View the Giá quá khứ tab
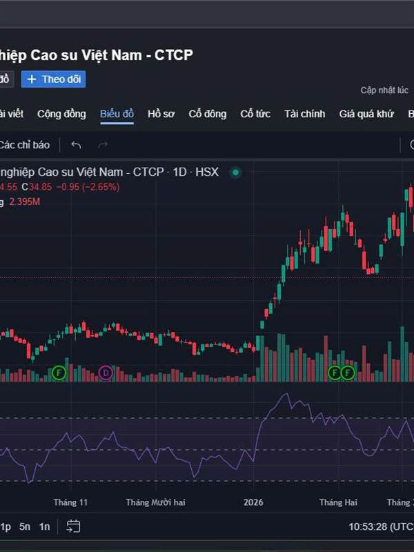 (366, 114)
